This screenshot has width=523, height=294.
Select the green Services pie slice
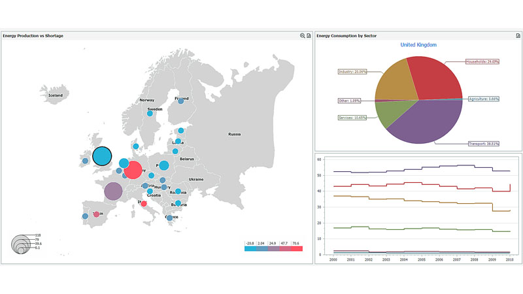click(392, 112)
